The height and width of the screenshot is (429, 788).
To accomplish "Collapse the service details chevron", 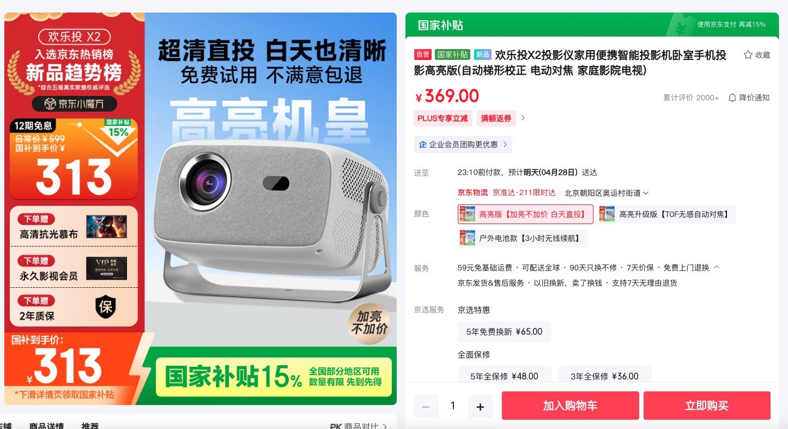I will 717,267.
